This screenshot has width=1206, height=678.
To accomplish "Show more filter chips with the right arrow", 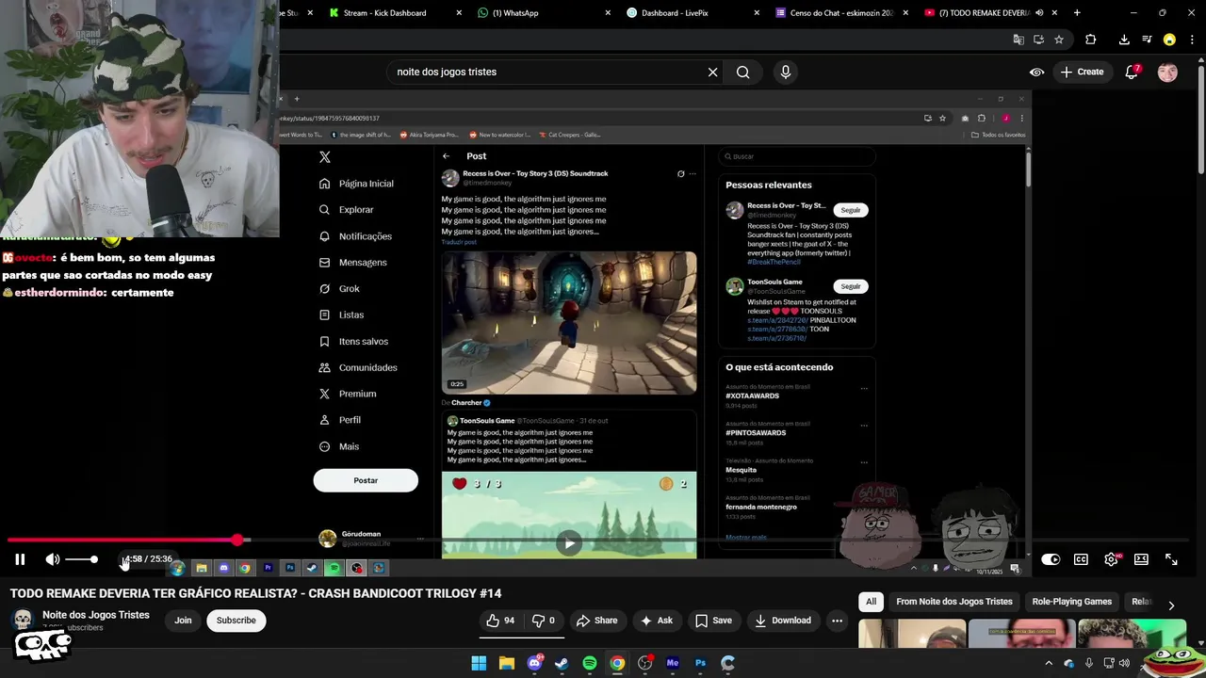I will (x=1171, y=605).
